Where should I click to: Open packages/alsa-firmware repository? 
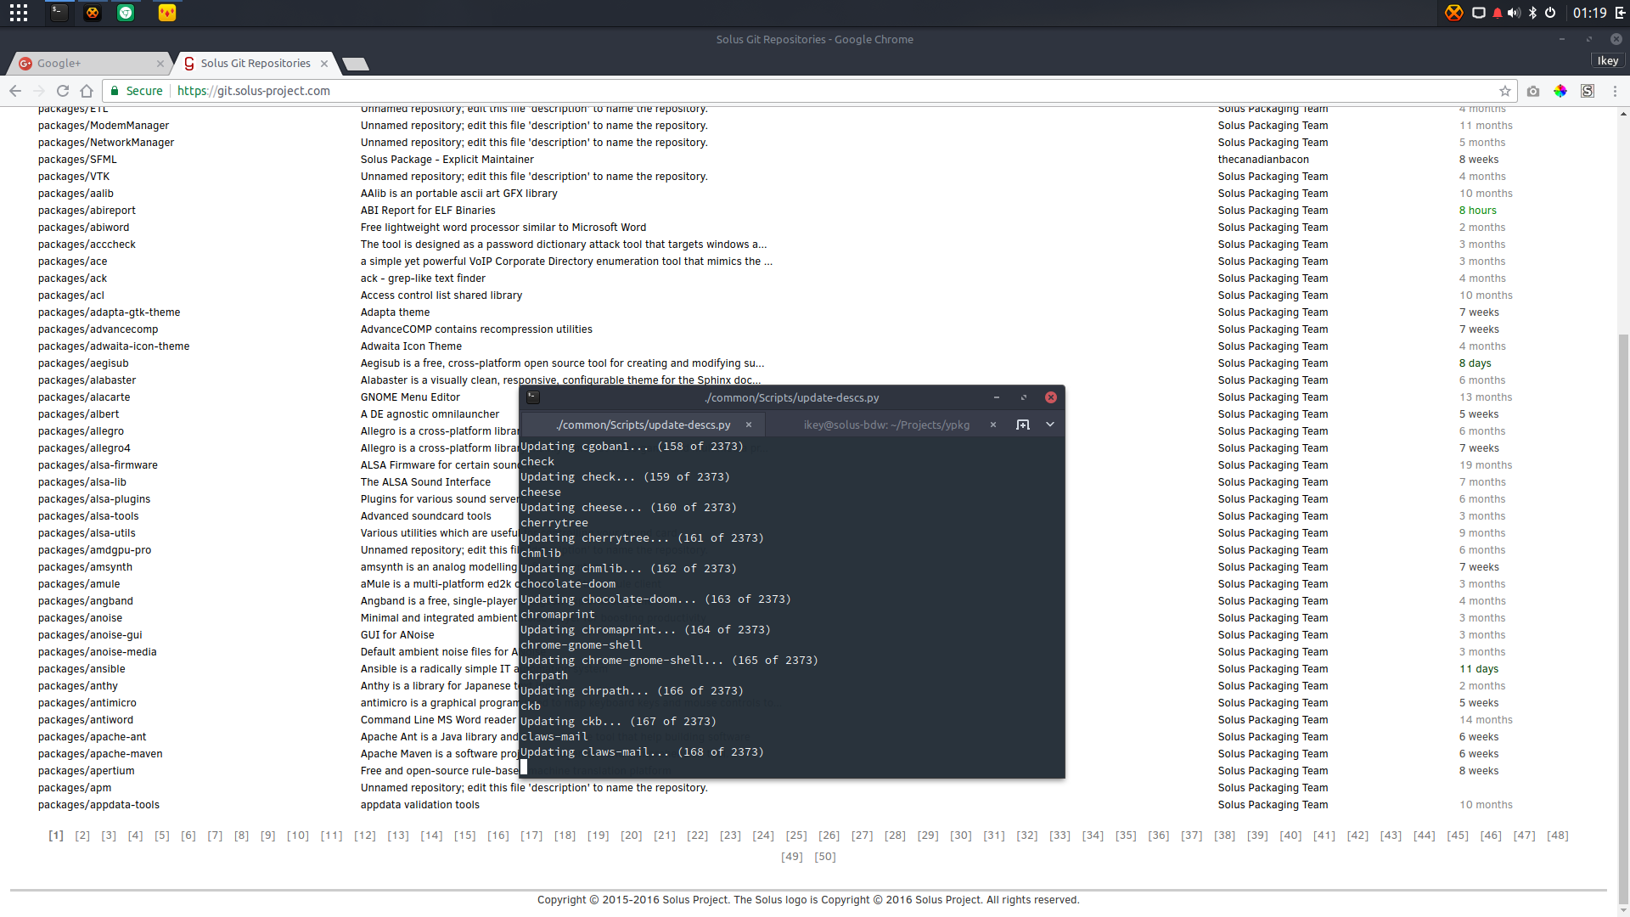(x=98, y=465)
